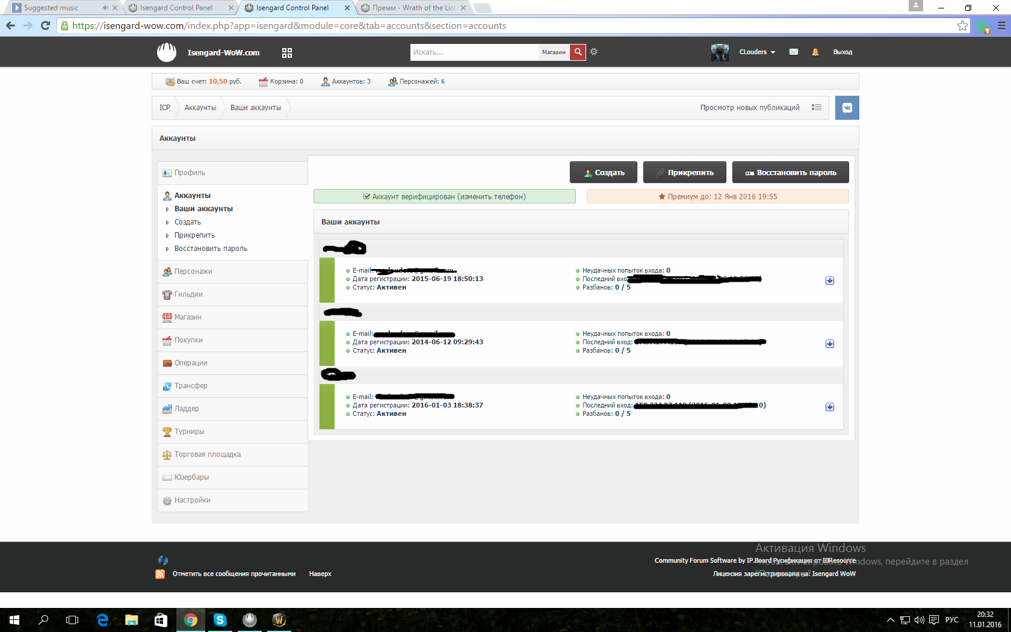Click the VK social network icon
The image size is (1011, 632).
847,108
